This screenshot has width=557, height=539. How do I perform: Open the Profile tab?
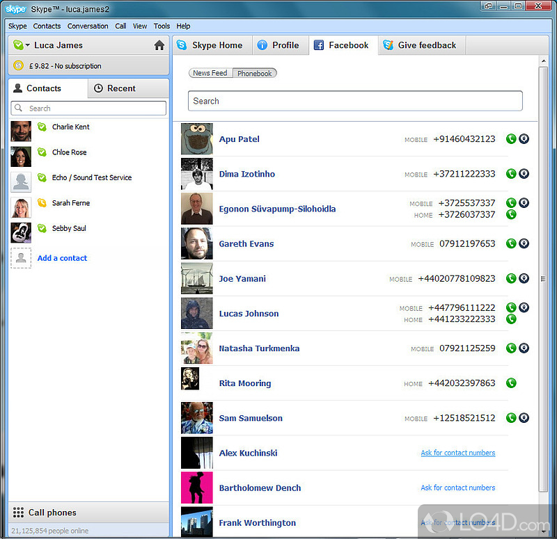pos(281,45)
